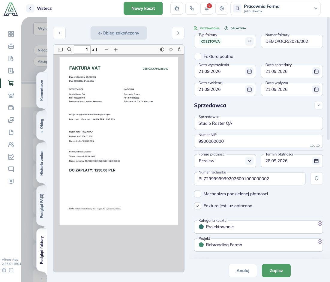Toggle the PDF viewer sidebar panel icon
This screenshot has height=282, width=330.
(60, 49)
